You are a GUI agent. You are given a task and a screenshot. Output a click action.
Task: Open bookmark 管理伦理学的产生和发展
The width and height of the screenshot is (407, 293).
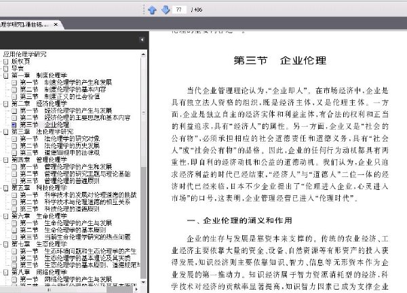click(x=66, y=167)
